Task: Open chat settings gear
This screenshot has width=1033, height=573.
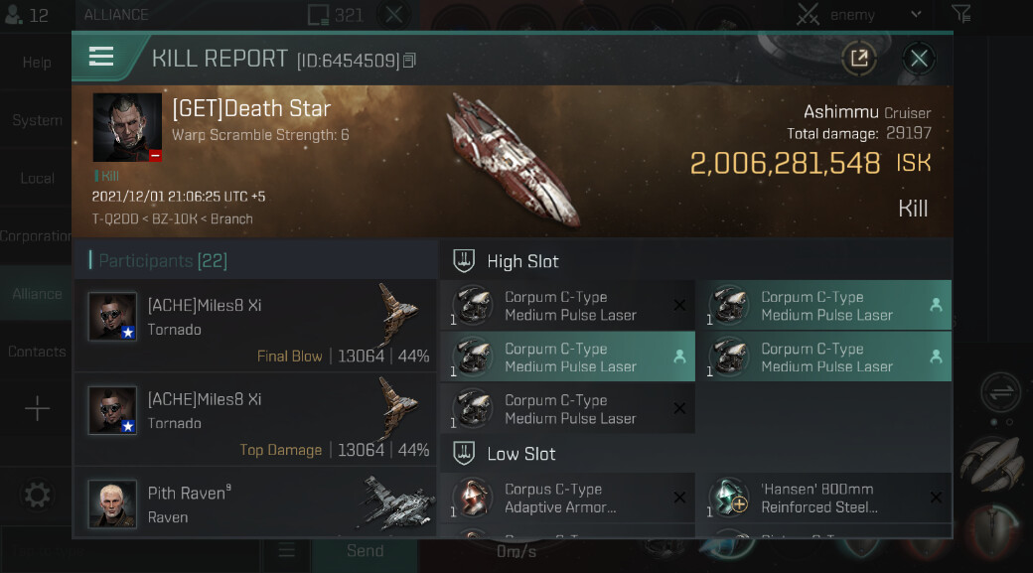Action: coord(37,495)
